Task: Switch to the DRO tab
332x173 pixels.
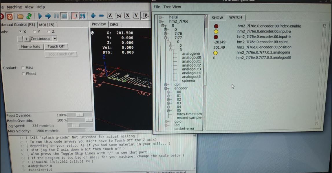Action: pyautogui.click(x=114, y=25)
